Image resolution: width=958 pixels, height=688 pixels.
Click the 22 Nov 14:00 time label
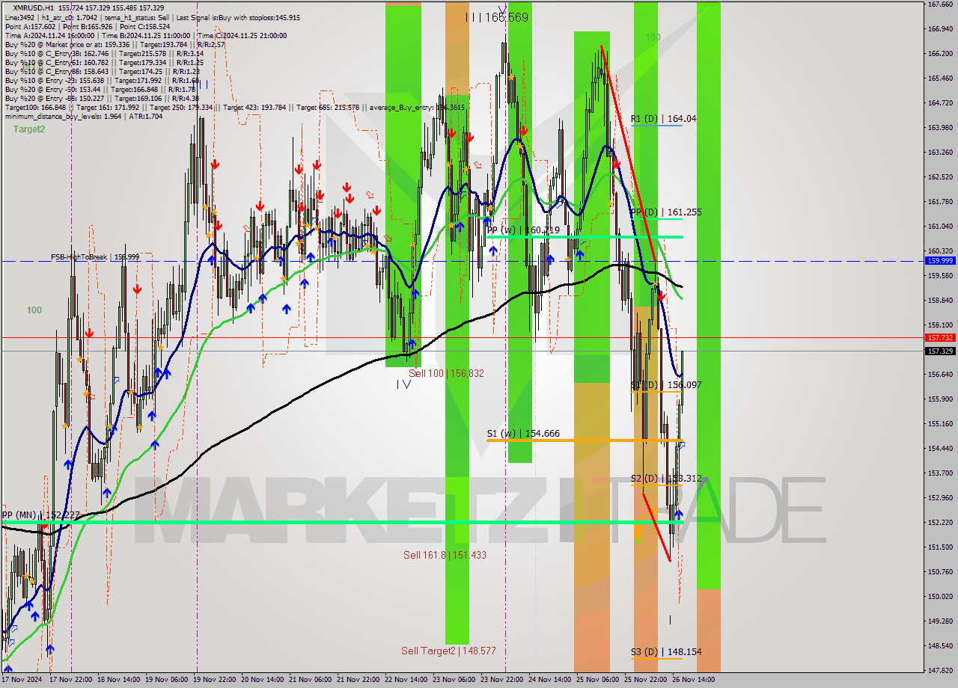pyautogui.click(x=406, y=681)
